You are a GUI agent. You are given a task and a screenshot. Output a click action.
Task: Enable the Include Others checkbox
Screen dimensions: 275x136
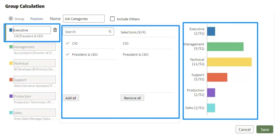coord(113,19)
